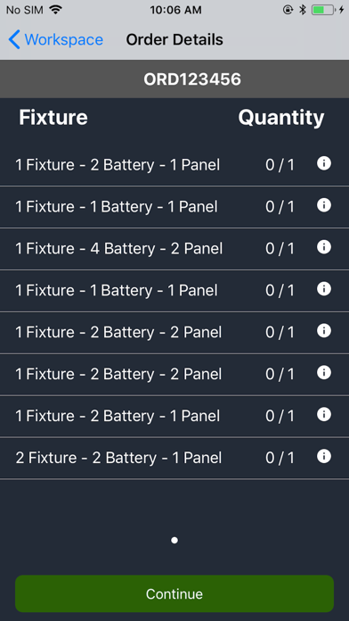View info for fifth row 2 Battery - 2 Panel

pos(324,331)
